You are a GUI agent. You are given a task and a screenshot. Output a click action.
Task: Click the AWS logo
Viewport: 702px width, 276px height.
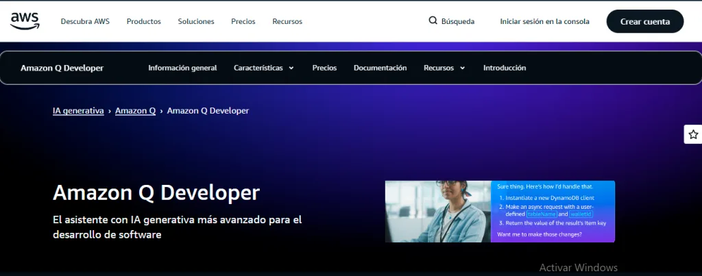pyautogui.click(x=25, y=21)
